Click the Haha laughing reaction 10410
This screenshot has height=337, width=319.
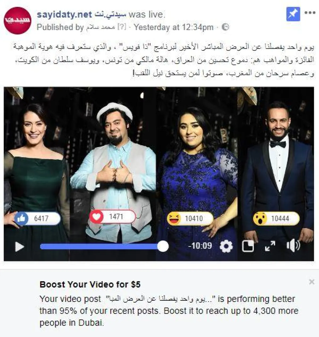point(190,218)
